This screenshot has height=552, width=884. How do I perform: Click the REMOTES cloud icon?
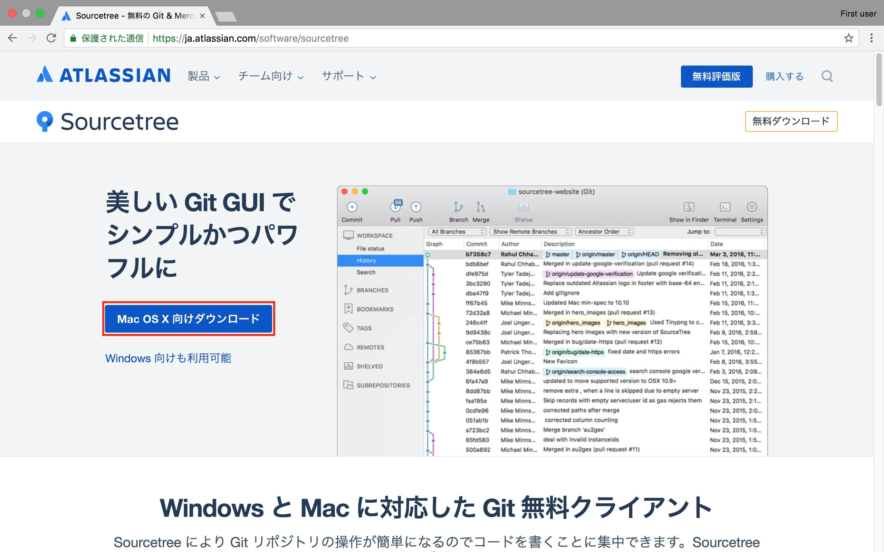point(348,347)
